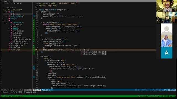Click the git dirty marker beside src folder
This screenshot has height=99, width=177.
pyautogui.click(x=6, y=20)
